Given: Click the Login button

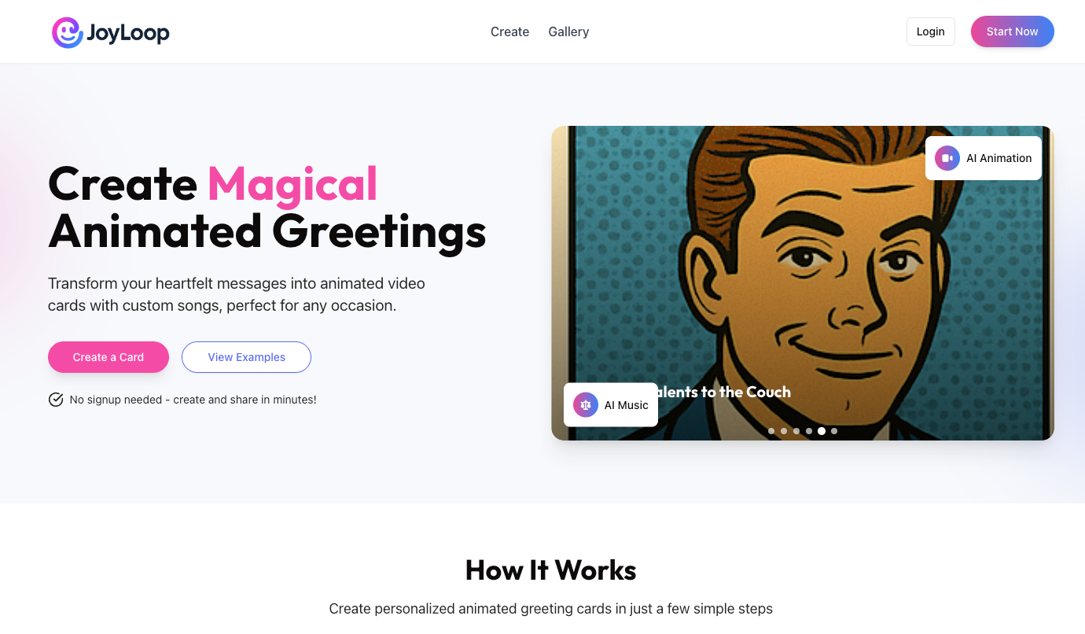Looking at the screenshot, I should (x=930, y=31).
